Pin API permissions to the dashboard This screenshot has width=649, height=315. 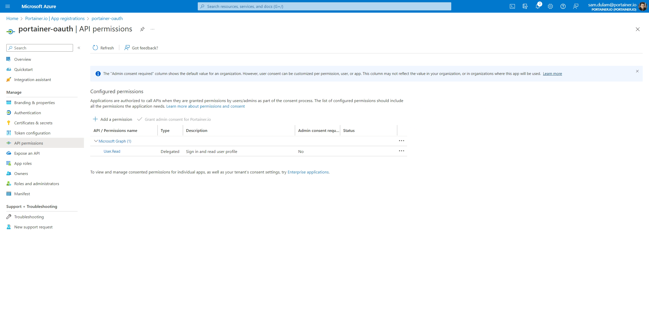(x=142, y=29)
